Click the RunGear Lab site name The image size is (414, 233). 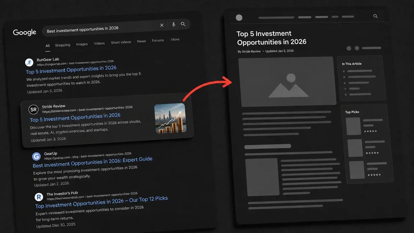point(48,60)
